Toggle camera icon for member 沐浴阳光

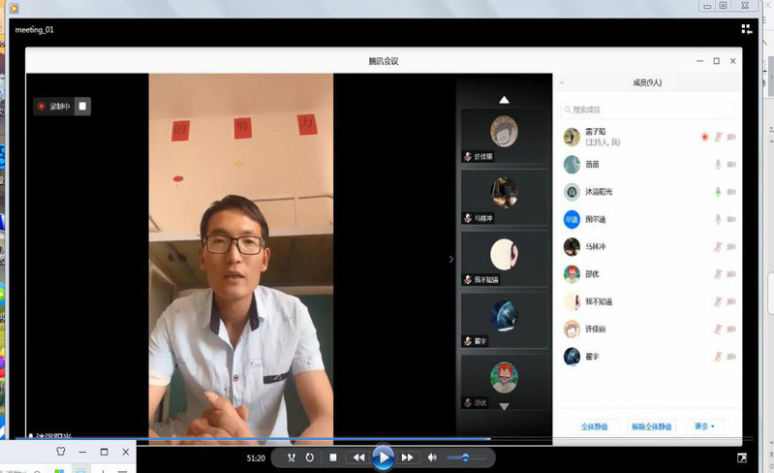731,192
